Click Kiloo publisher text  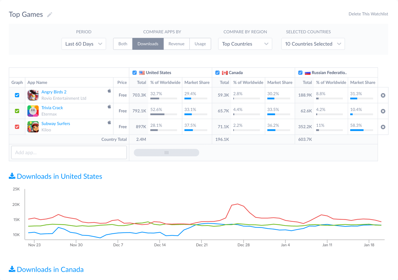46,130
